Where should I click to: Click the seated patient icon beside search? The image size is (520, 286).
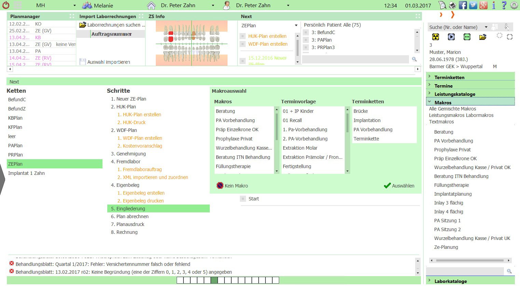[x=507, y=27]
